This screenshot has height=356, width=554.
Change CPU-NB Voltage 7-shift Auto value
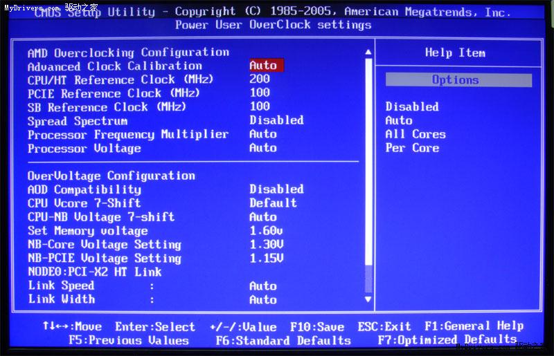pos(263,216)
